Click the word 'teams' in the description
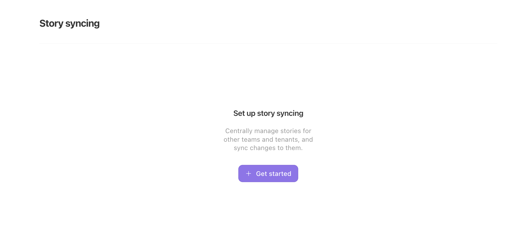529x243 pixels. point(251,140)
